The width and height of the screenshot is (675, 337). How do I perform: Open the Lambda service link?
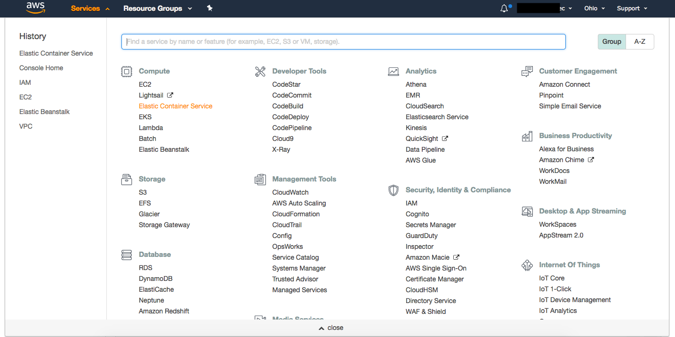coord(151,128)
